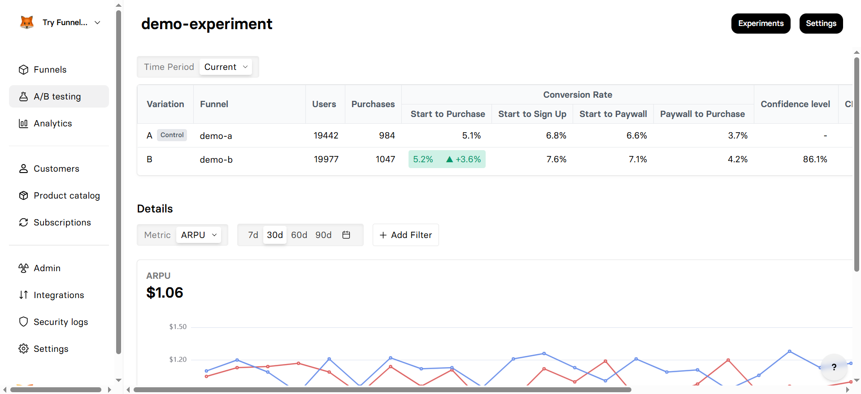Image resolution: width=861 pixels, height=394 pixels.
Task: Open Security logs page
Action: tap(59, 322)
